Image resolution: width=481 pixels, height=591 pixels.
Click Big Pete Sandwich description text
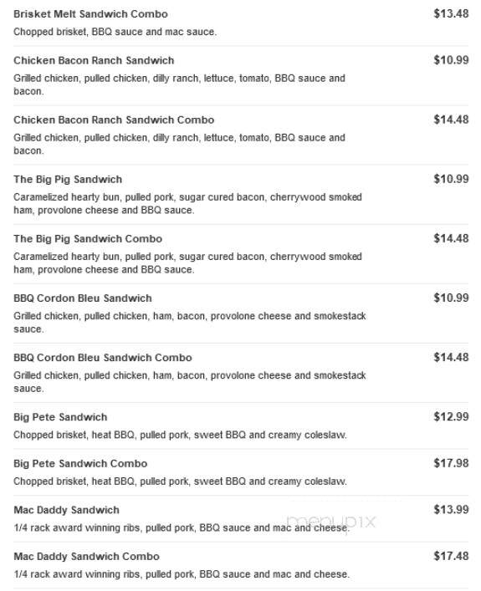[x=180, y=435]
